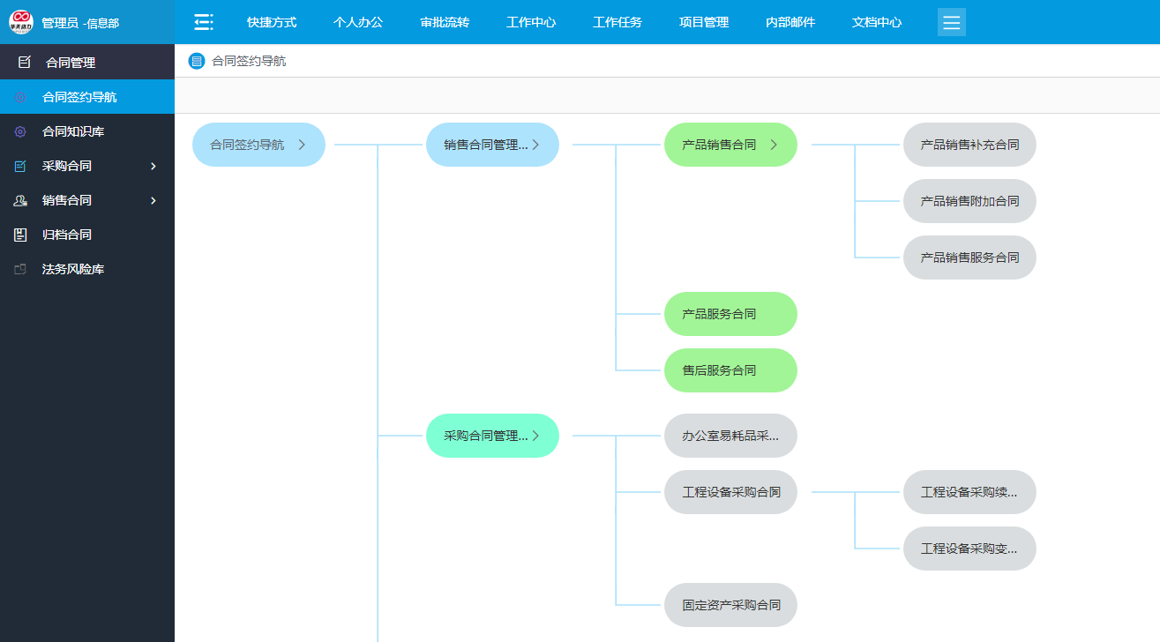
Task: Go to 内部邮件 in top navigation
Action: 790,22
